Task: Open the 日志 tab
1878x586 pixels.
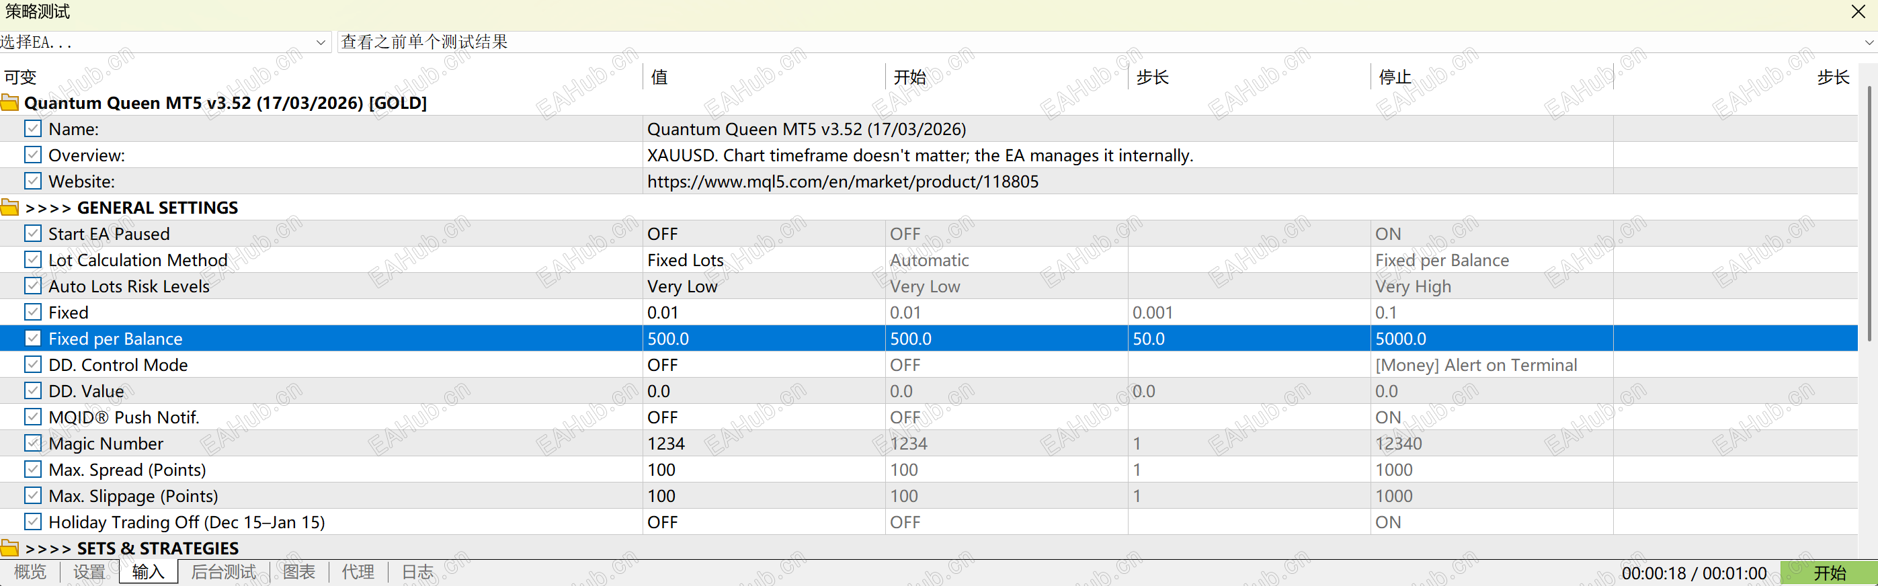Action: (x=417, y=573)
